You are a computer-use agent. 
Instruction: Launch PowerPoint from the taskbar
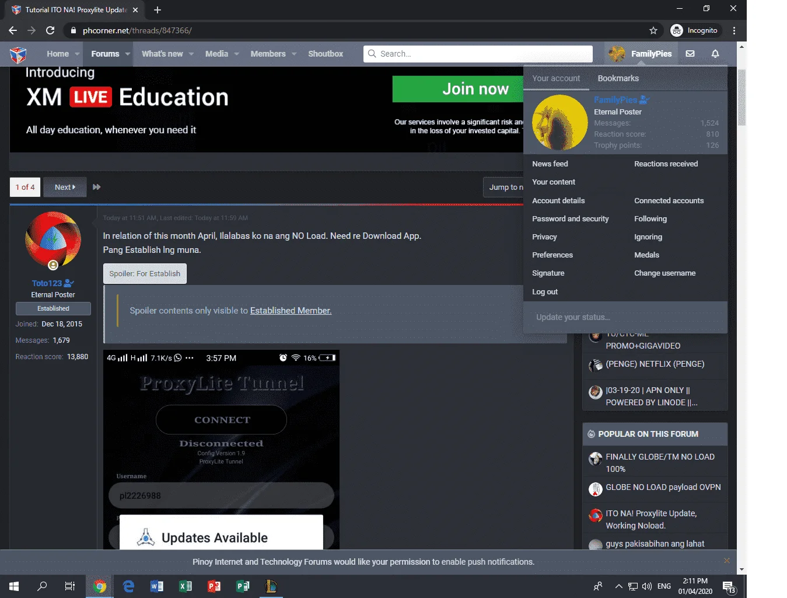pyautogui.click(x=214, y=586)
